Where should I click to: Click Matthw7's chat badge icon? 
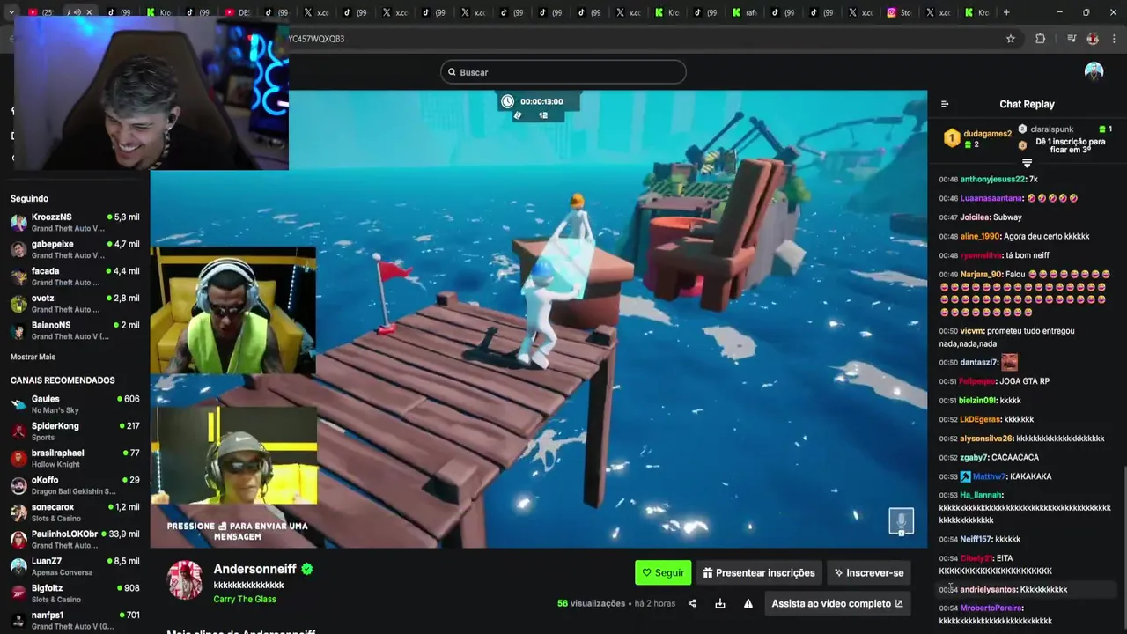(965, 476)
